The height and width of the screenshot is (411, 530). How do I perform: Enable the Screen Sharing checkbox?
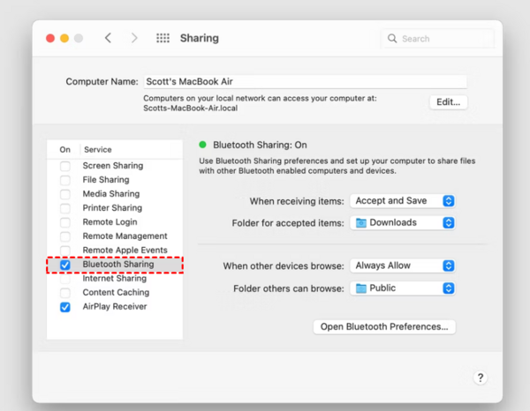click(65, 166)
